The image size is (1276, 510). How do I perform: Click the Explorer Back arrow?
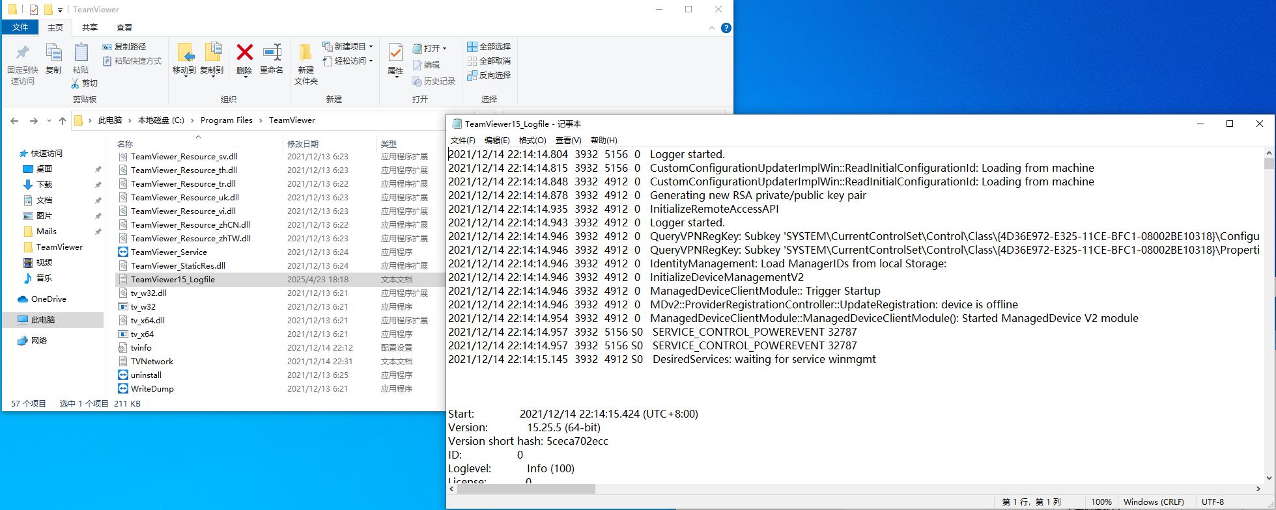(14, 120)
